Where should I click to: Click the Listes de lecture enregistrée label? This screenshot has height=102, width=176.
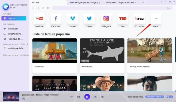[16, 55]
